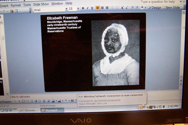Click the Align Left icon
Screen dimensions: 188x125
(98, 8)
